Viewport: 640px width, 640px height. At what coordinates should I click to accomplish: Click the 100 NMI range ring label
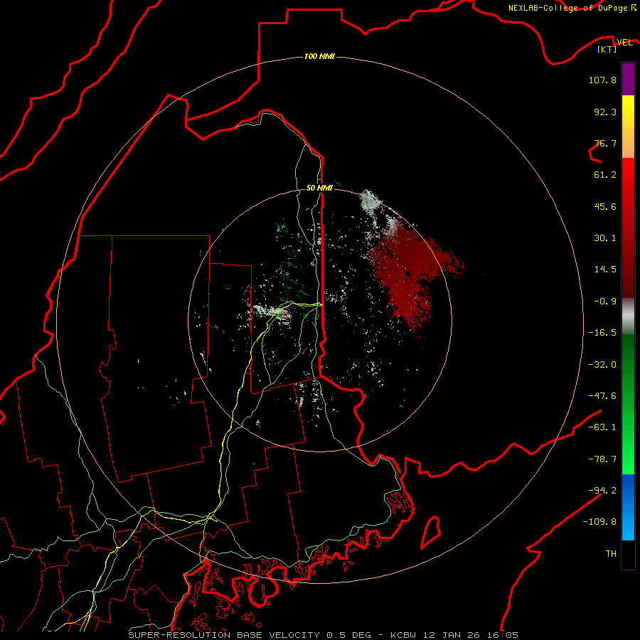[x=319, y=56]
